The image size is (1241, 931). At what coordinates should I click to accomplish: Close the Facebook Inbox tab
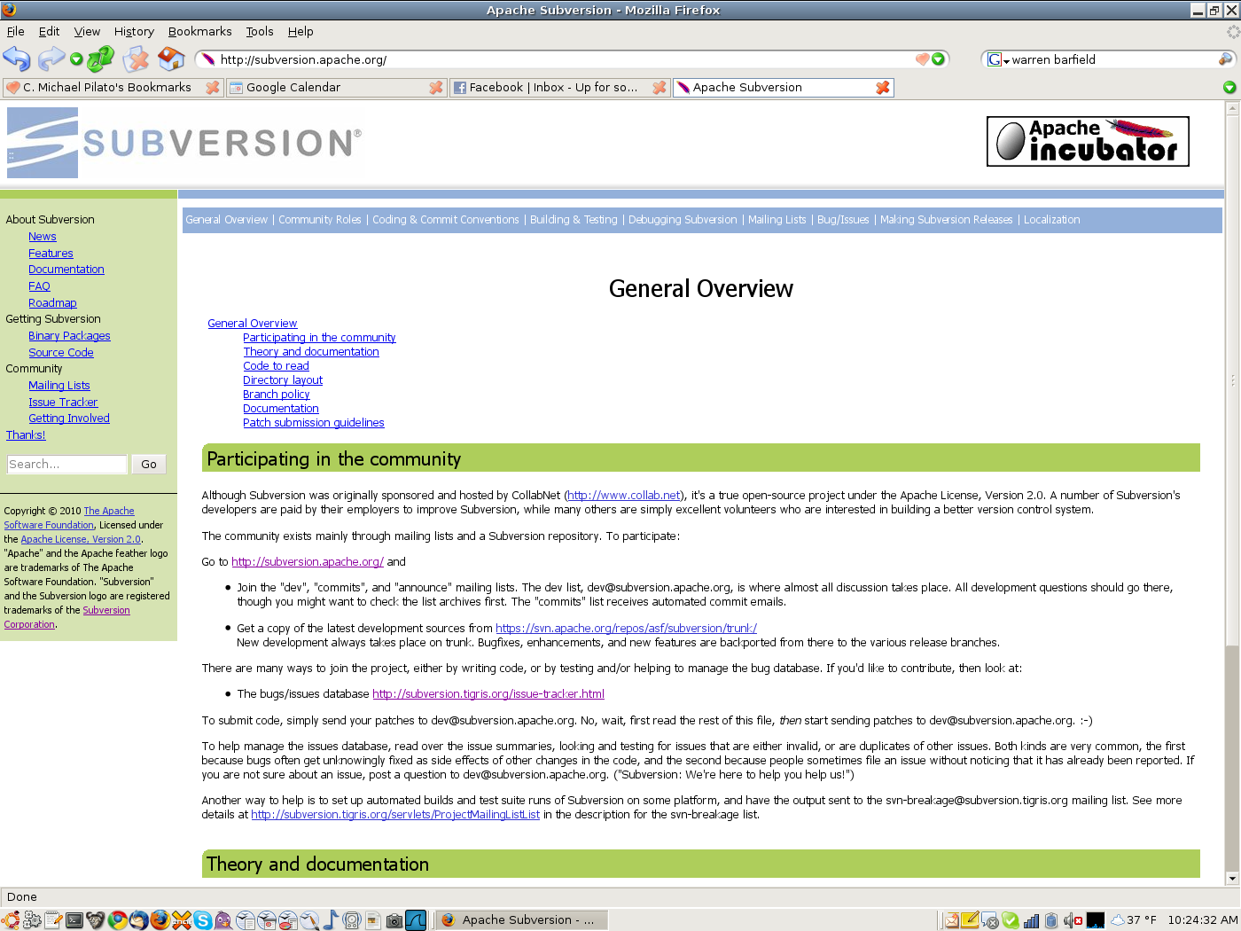660,87
